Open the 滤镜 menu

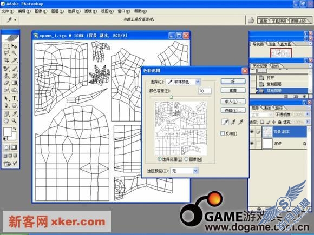(90, 11)
